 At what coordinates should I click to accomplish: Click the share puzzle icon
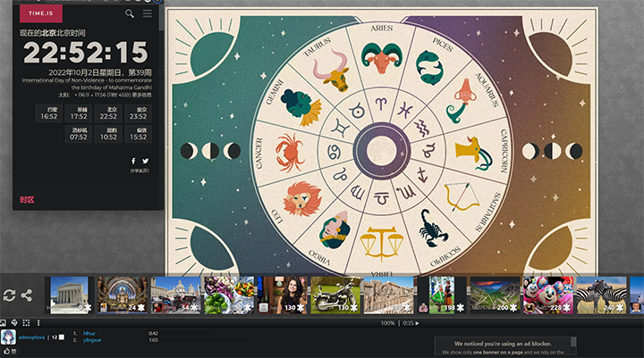click(x=27, y=296)
